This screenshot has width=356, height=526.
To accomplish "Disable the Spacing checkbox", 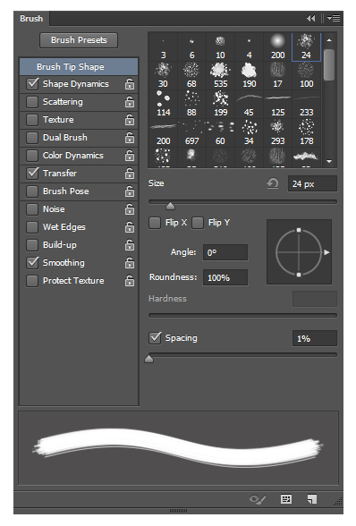I will 155,338.
